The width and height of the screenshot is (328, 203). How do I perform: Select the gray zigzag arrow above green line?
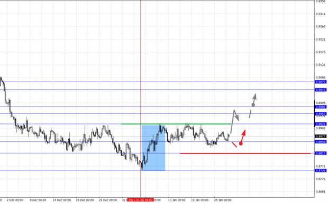(x=234, y=121)
